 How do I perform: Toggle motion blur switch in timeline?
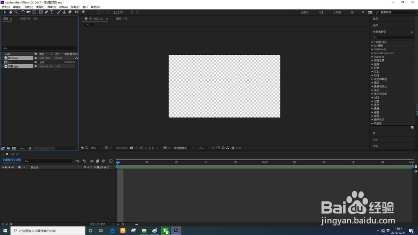tap(103, 161)
